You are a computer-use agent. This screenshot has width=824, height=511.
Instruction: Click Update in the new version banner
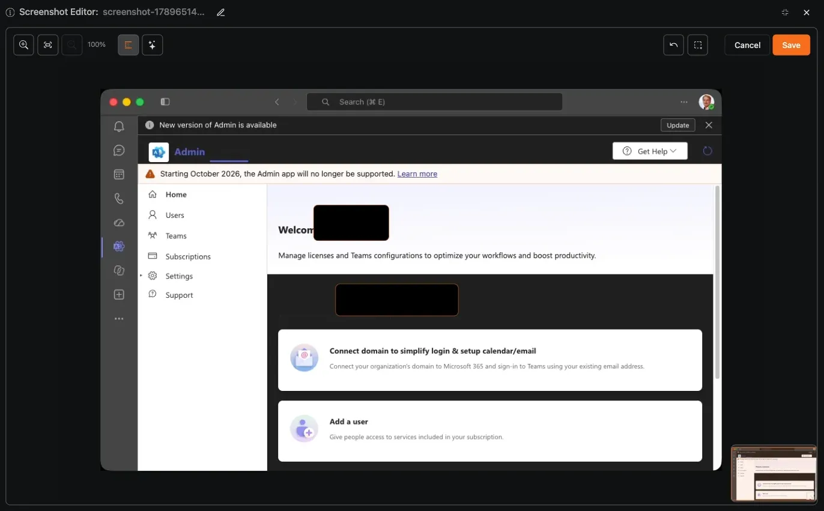(678, 125)
